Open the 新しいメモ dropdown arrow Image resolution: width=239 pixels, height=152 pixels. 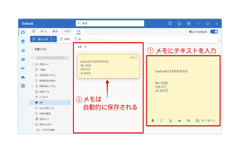[54, 39]
